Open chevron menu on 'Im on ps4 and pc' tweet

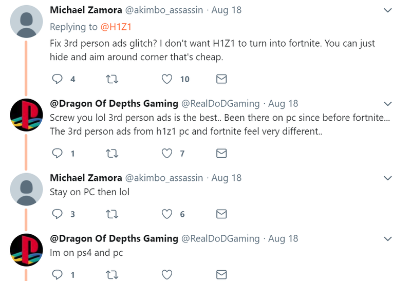(388, 239)
